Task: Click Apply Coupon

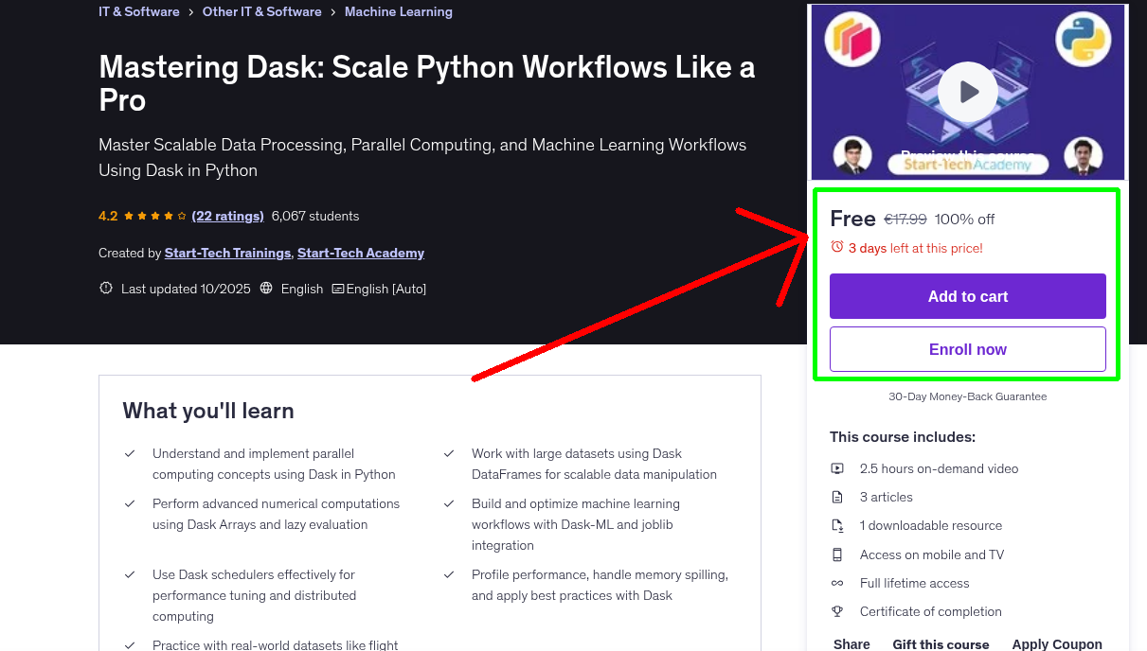Action: click(x=1056, y=643)
